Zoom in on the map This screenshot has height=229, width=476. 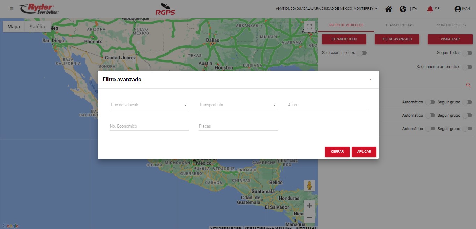pyautogui.click(x=309, y=206)
